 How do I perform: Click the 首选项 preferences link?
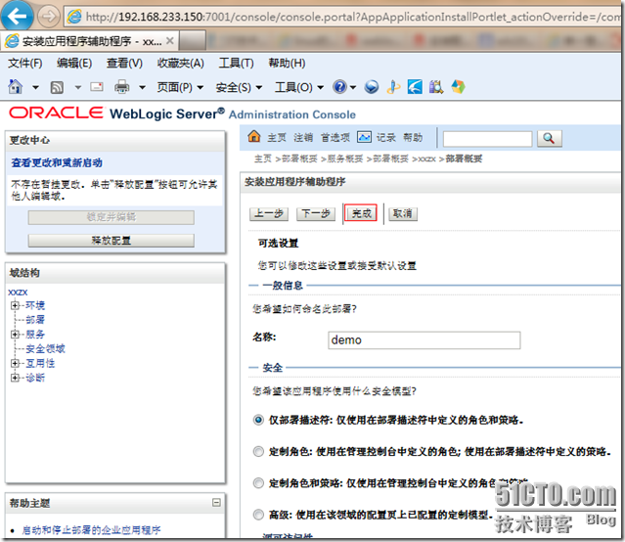[335, 138]
